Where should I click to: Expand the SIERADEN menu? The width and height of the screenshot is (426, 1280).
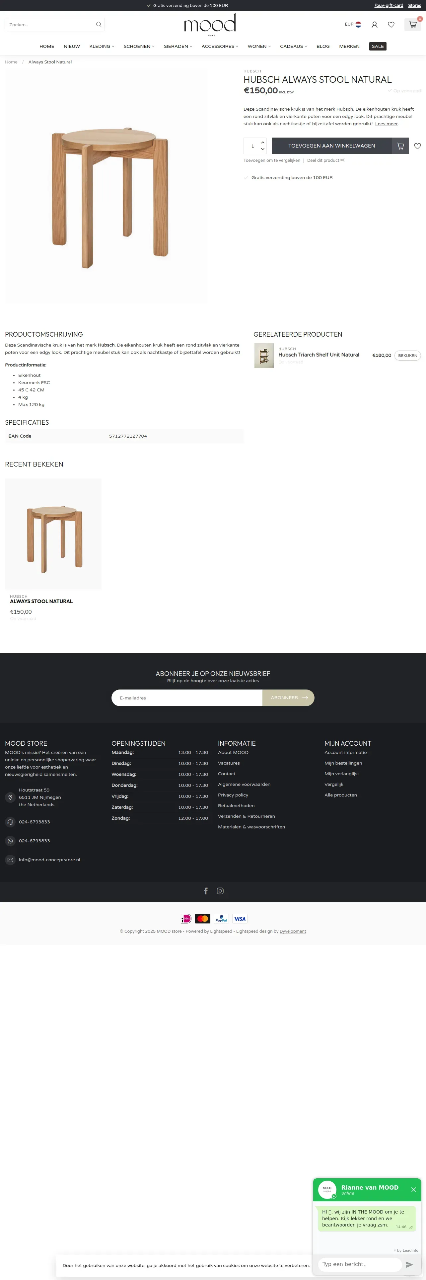[x=178, y=46]
